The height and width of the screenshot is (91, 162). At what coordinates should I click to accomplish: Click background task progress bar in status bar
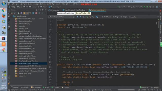pos(126,90)
